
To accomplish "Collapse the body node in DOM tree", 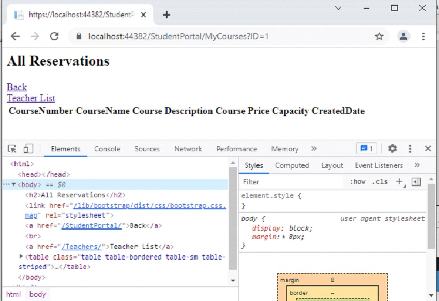I will click(13, 184).
